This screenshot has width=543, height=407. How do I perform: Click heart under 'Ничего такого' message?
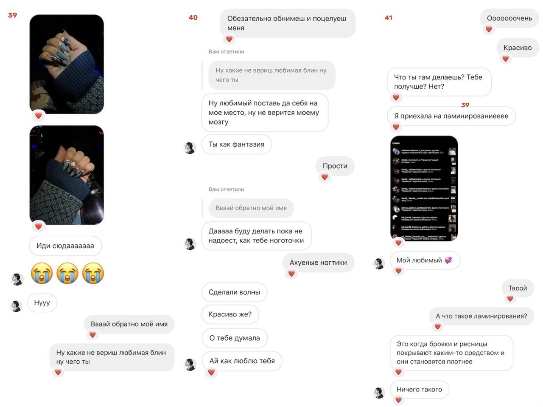tap(398, 400)
